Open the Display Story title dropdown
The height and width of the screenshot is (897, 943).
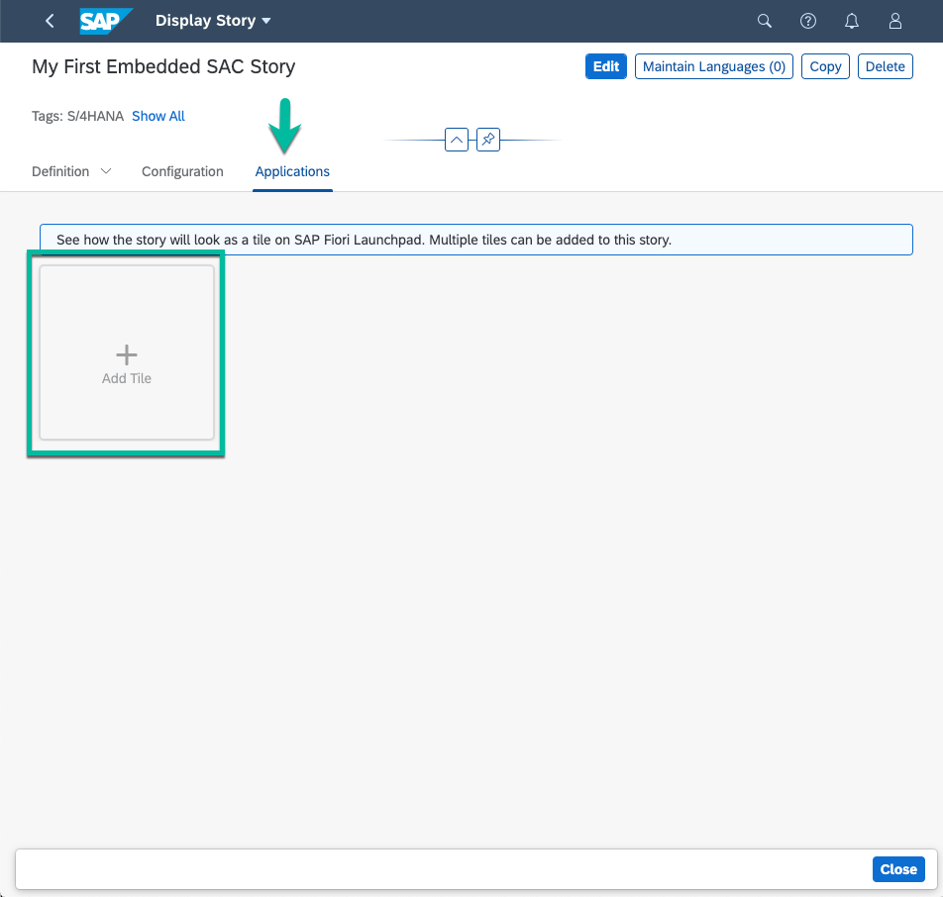(213, 21)
